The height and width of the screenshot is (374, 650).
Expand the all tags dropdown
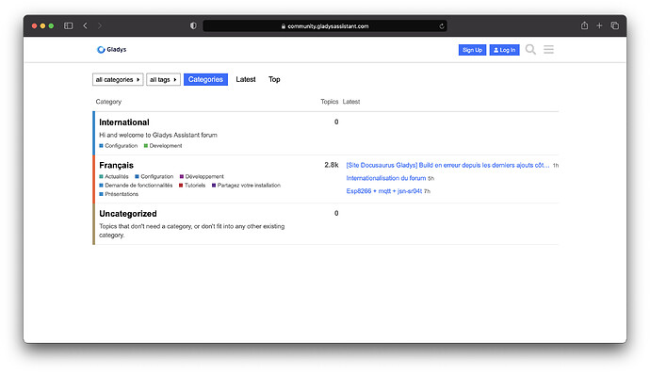pos(163,80)
